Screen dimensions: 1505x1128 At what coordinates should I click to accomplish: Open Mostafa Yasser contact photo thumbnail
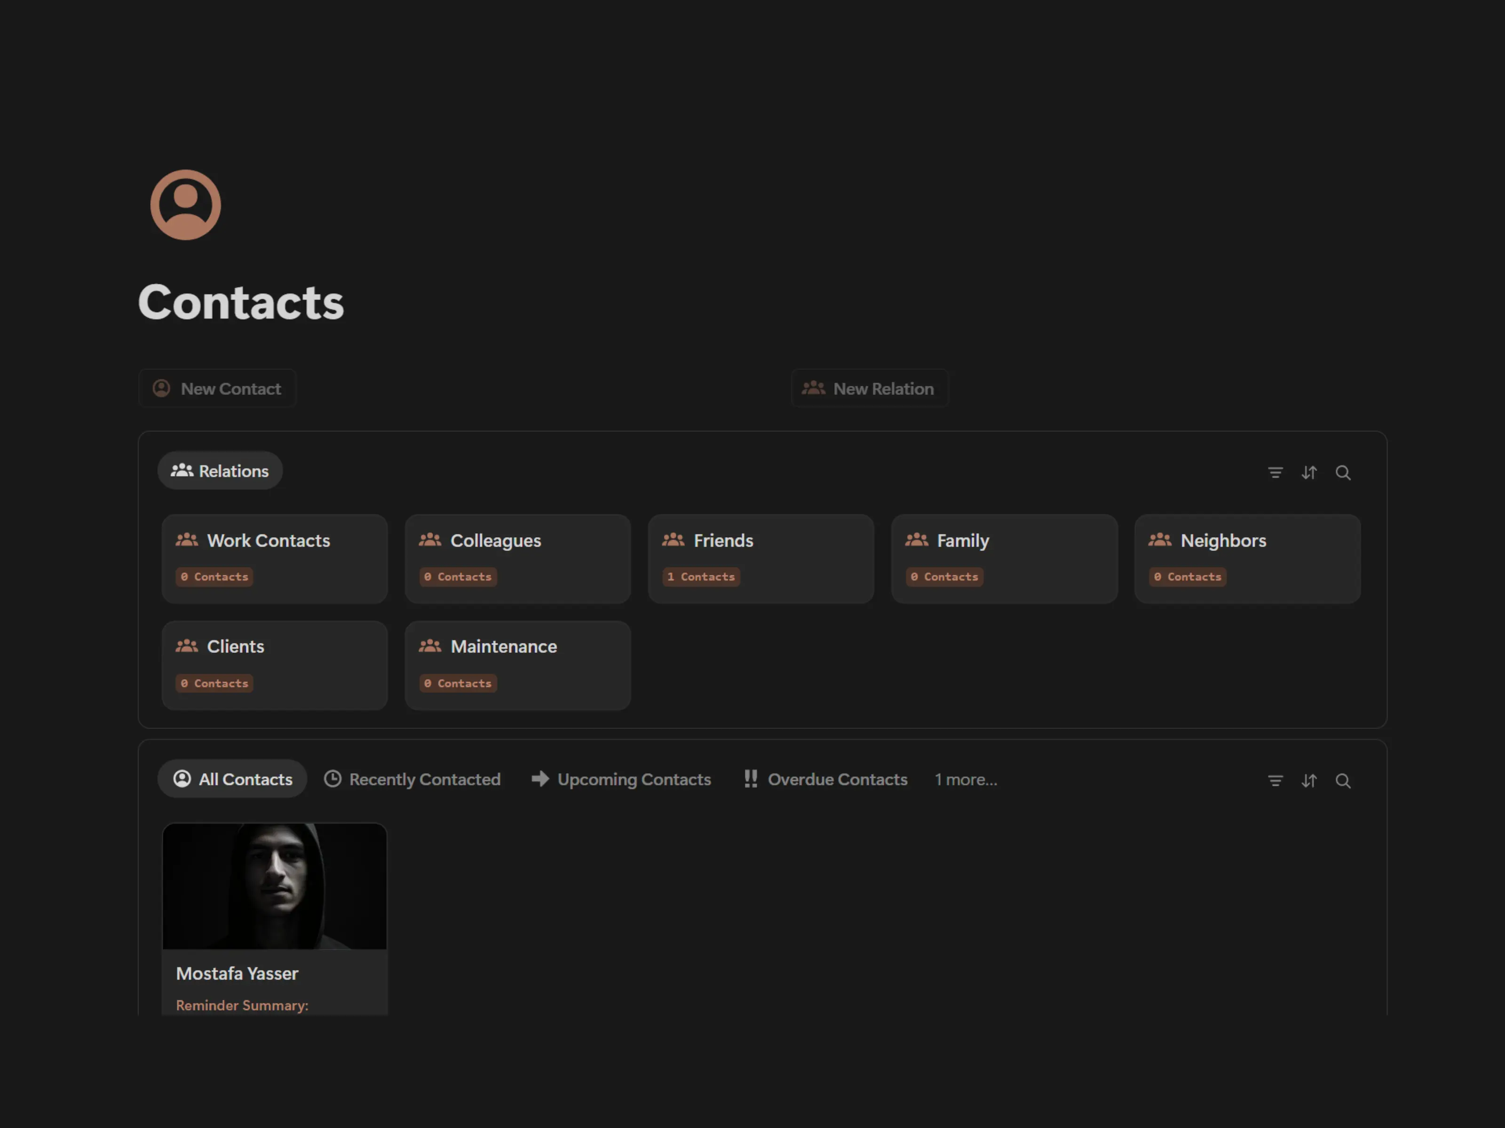point(274,885)
